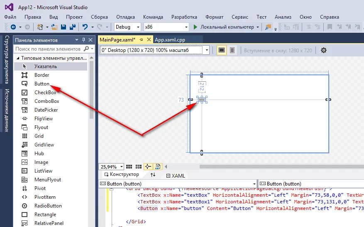The height and width of the screenshot is (227, 364).
Task: Open the Правка menu
Action: 33,17
